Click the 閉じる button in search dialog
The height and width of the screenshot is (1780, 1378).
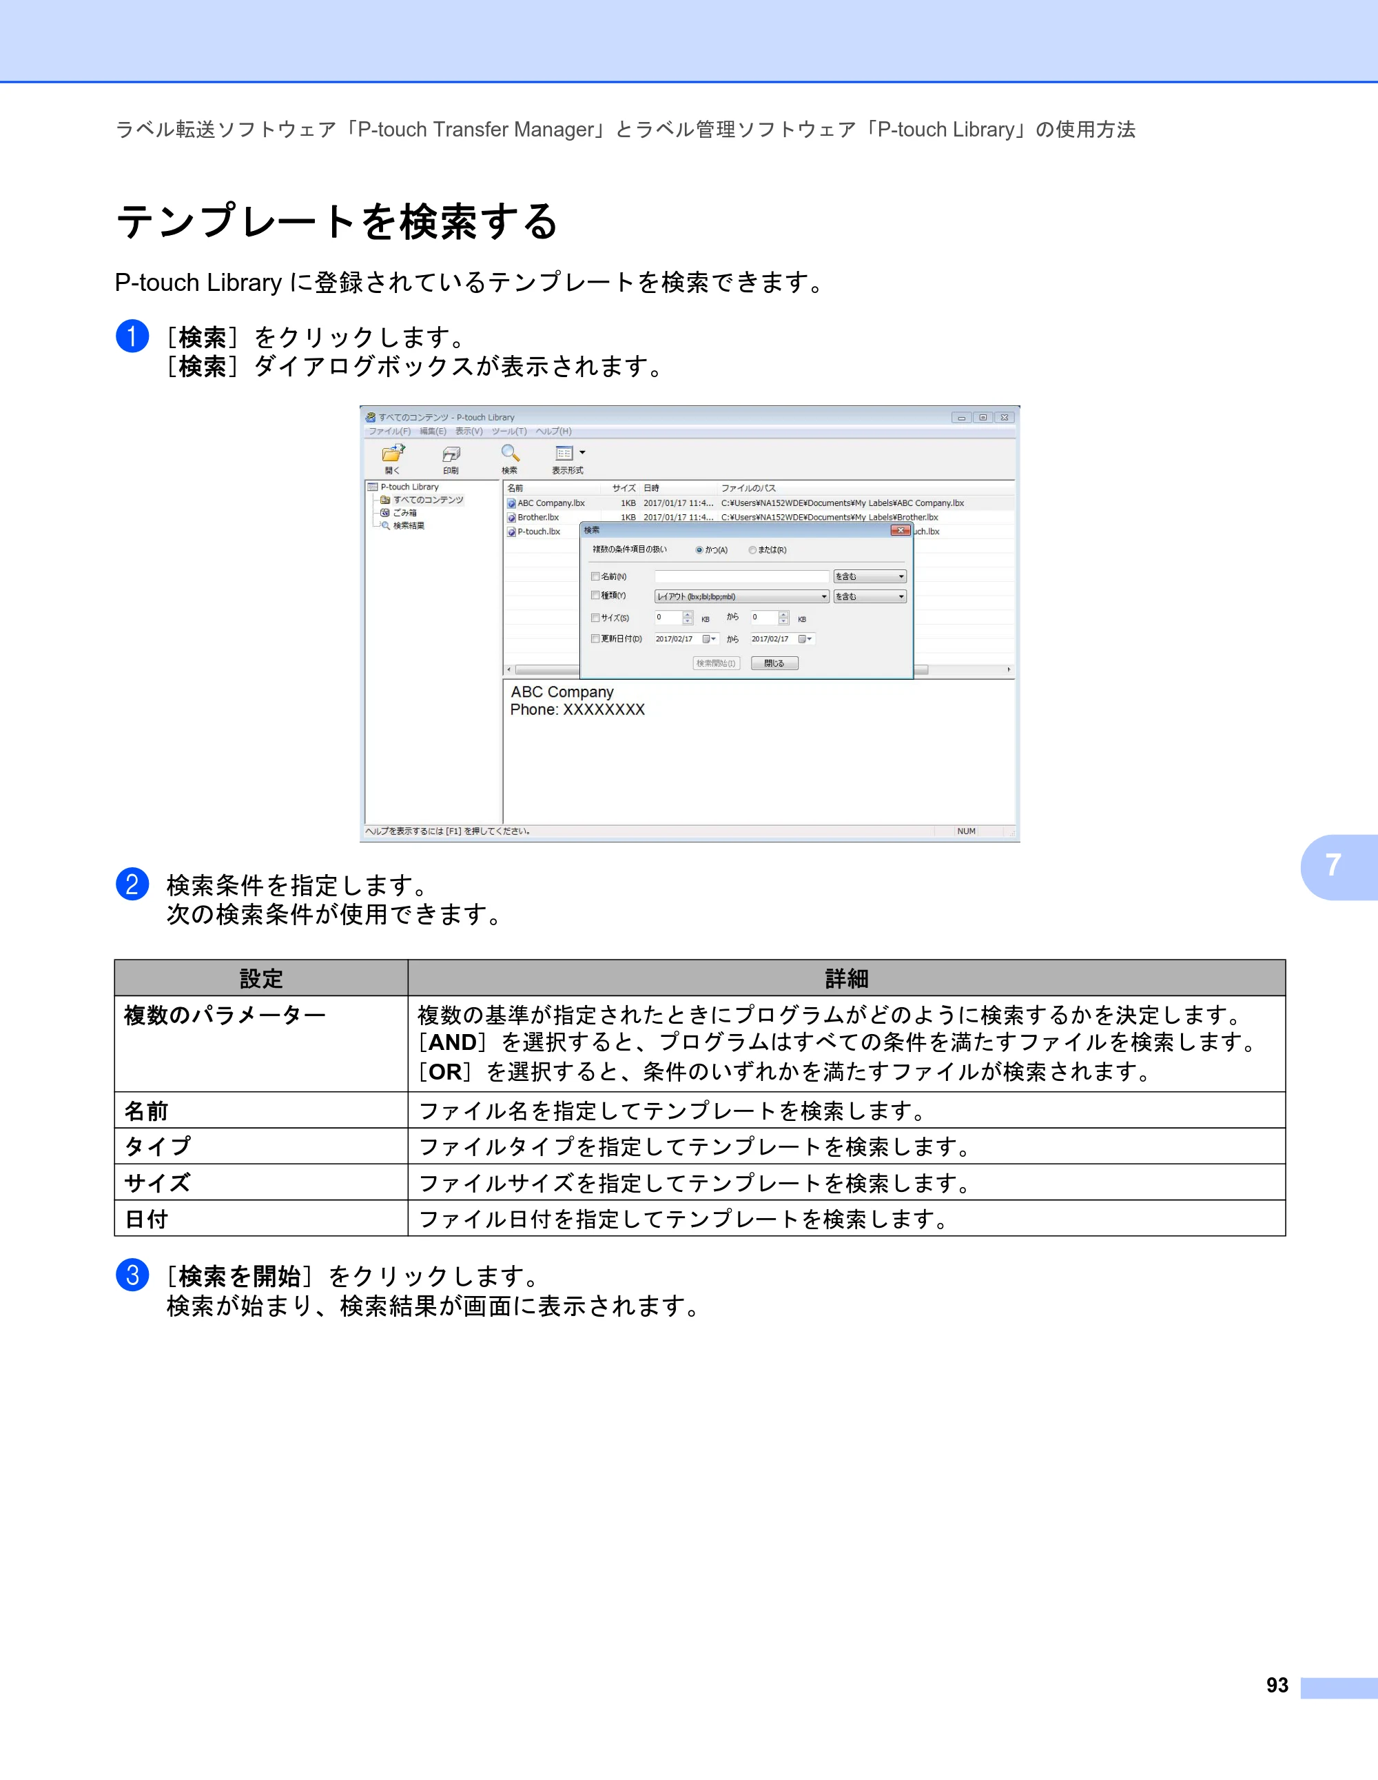tap(774, 663)
